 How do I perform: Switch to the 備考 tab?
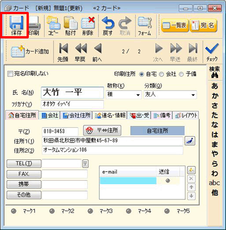pyautogui.click(x=162, y=115)
